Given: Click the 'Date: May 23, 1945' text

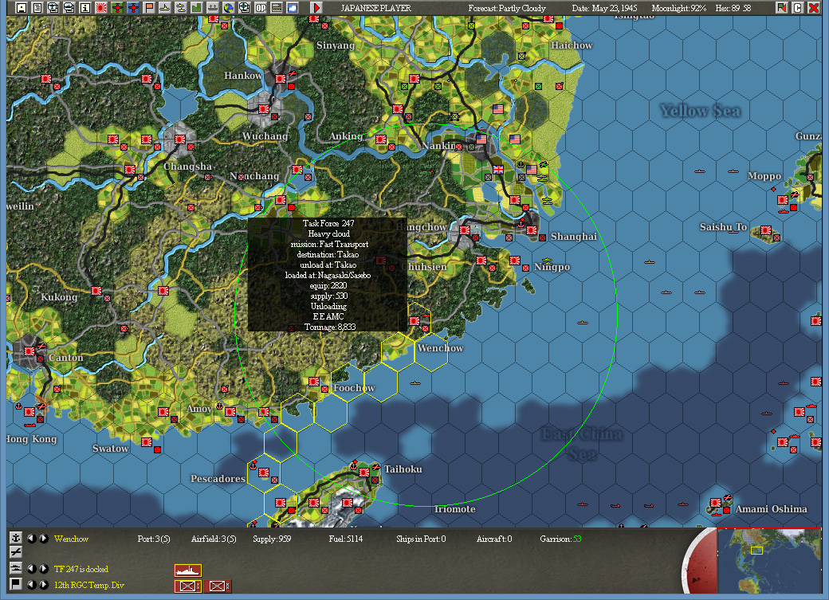Looking at the screenshot, I should 604,8.
